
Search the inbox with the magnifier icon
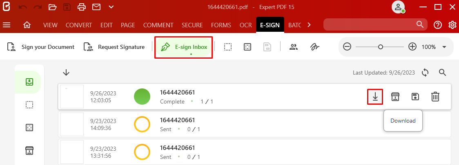(442, 73)
